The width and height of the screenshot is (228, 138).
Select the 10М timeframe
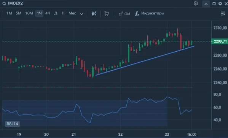pos(29,13)
